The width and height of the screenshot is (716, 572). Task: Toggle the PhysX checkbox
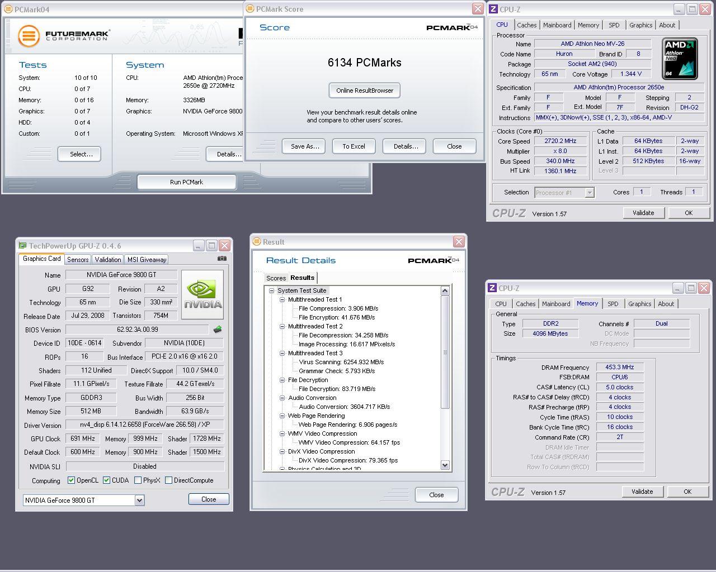click(x=138, y=480)
